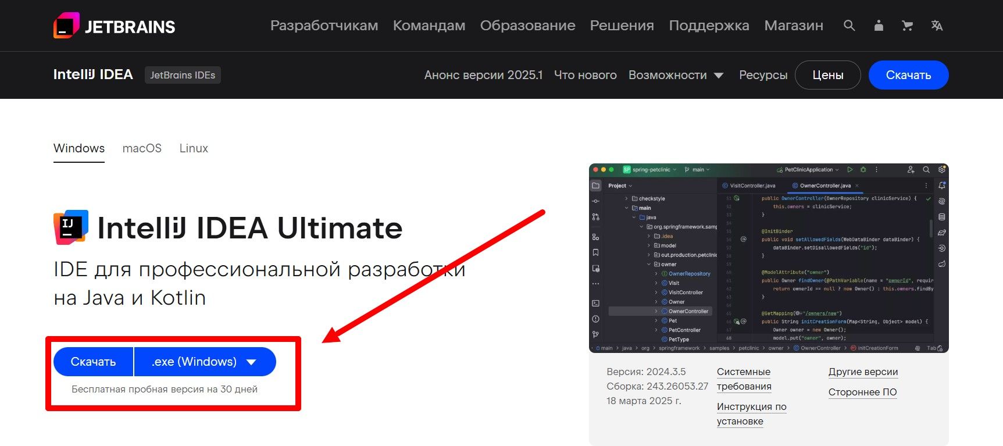This screenshot has height=446, width=1003.
Task: Switch to the macOS tab
Action: point(142,149)
